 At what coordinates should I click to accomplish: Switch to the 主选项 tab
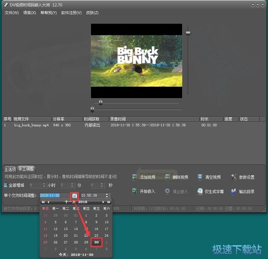10,169
